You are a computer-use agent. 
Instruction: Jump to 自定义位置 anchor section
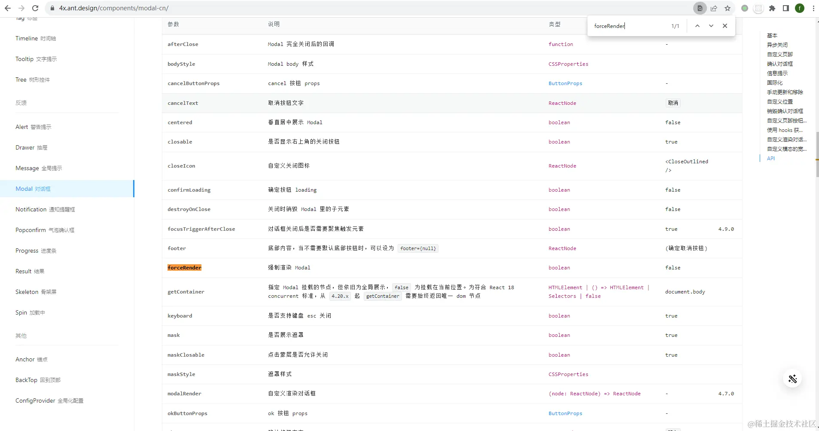point(780,101)
